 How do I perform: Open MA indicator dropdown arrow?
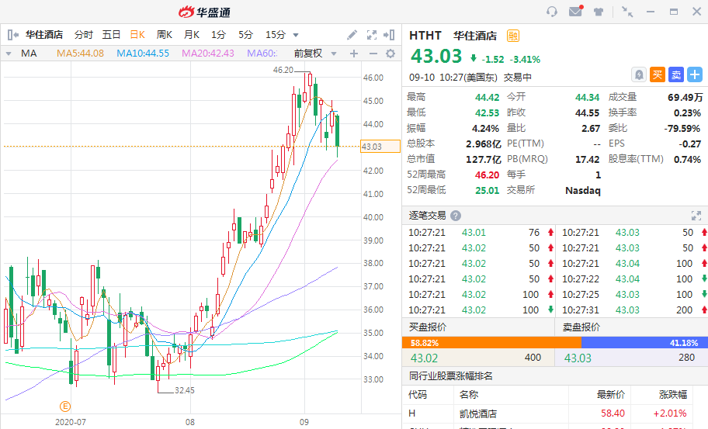click(9, 54)
